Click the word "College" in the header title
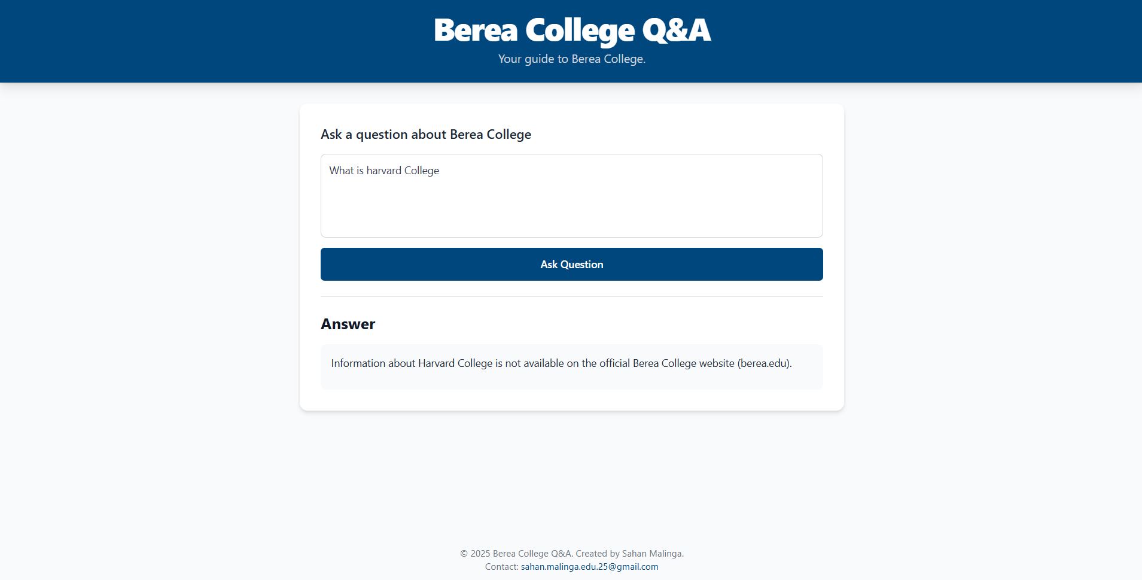 (x=580, y=30)
